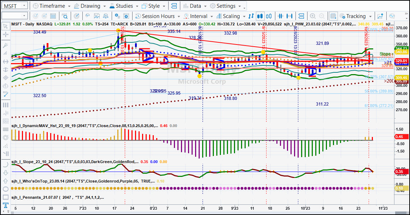410x215 pixels.
Task: Select the up arrow drawing tool
Action: click(5, 181)
